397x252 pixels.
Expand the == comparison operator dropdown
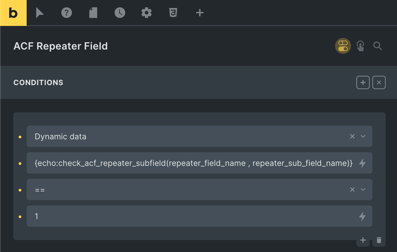coord(363,189)
